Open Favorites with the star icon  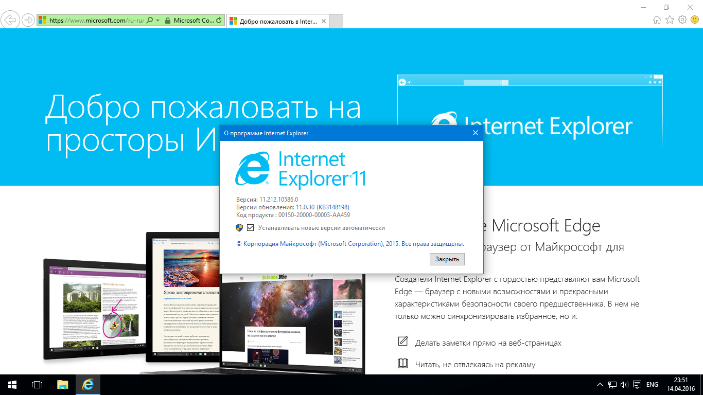click(x=670, y=20)
